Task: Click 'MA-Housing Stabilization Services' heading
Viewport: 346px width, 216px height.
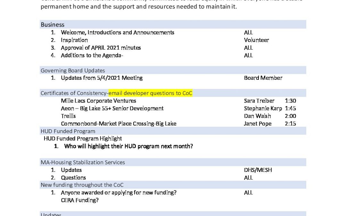Action: click(x=83, y=162)
